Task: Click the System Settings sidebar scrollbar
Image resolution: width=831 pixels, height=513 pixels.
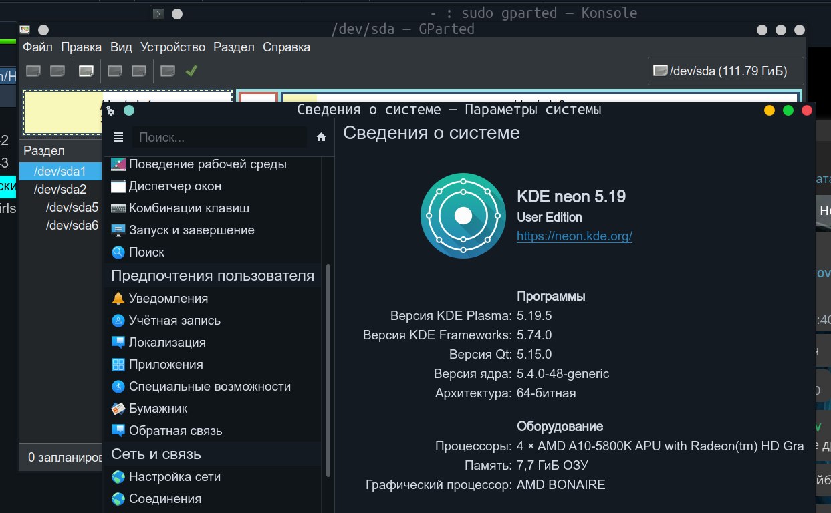Action: tap(328, 371)
